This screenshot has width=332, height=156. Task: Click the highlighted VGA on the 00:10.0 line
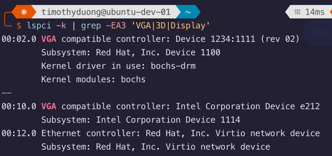pos(49,106)
